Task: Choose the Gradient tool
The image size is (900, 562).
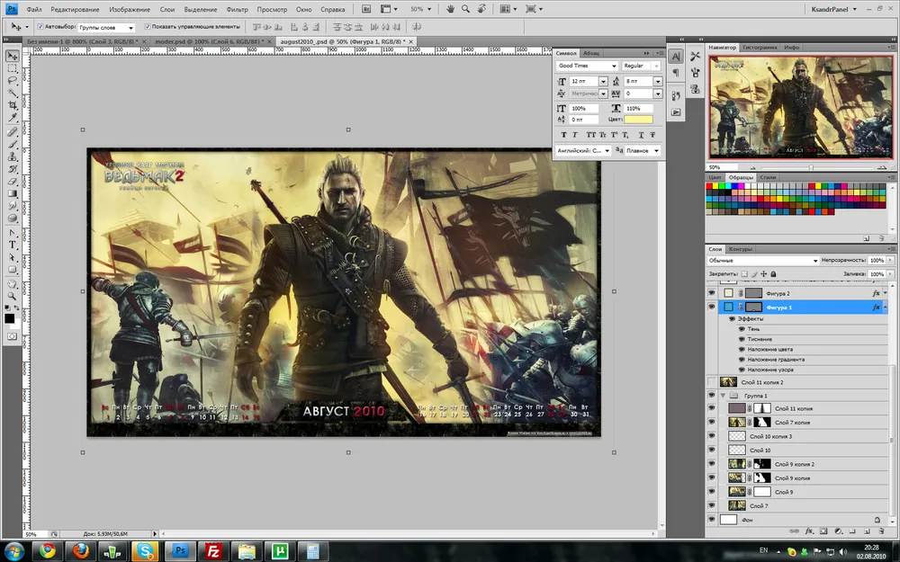Action: 13,193
